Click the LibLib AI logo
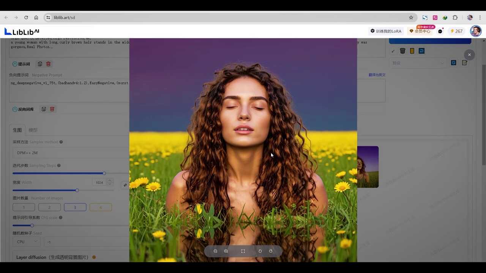This screenshot has width=486, height=273. 22,31
